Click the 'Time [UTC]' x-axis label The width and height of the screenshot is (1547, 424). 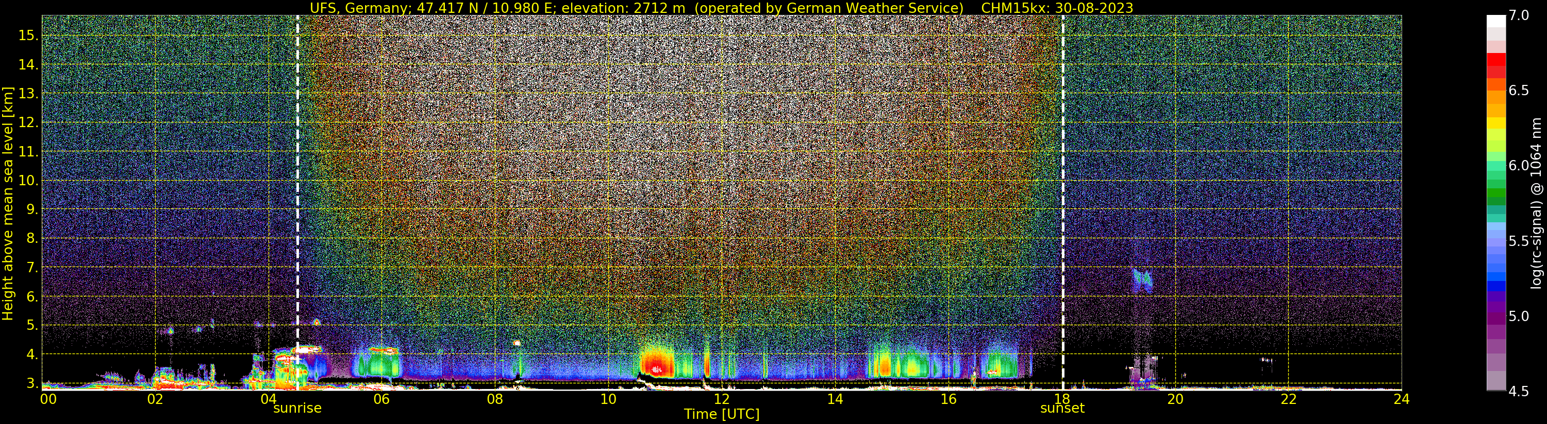point(721,414)
